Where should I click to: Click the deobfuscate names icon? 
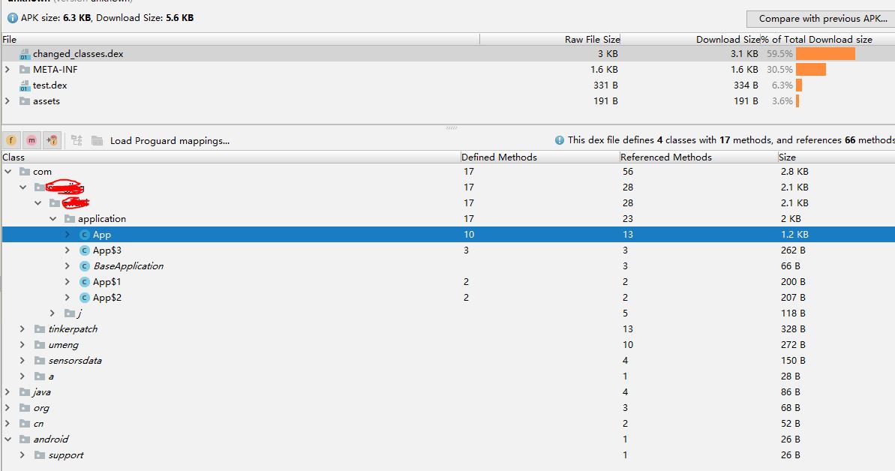coord(77,140)
